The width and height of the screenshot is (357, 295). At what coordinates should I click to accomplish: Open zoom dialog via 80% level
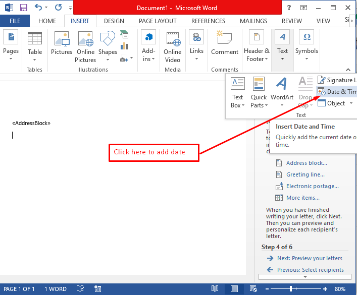(x=340, y=289)
